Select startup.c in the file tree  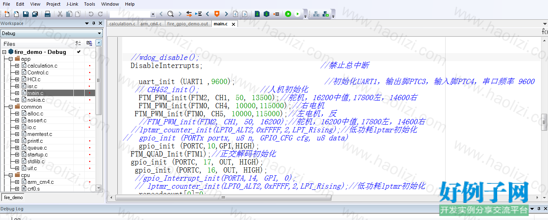point(38,154)
